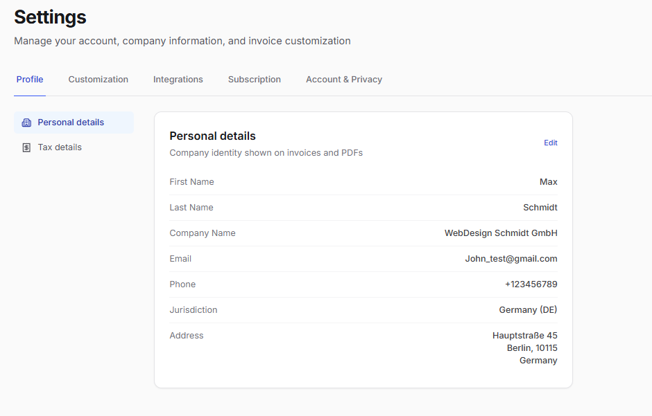Viewport: 652px width, 416px height.
Task: Open the Integrations tab
Action: (x=178, y=79)
